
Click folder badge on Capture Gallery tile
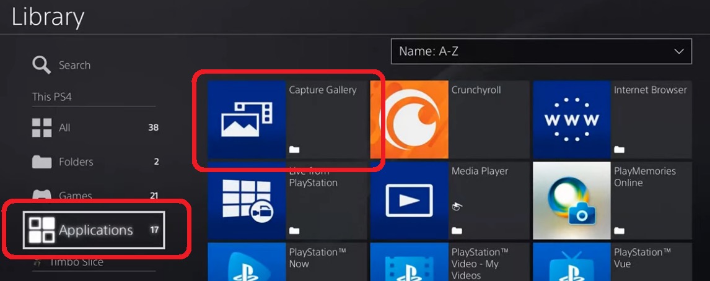294,150
